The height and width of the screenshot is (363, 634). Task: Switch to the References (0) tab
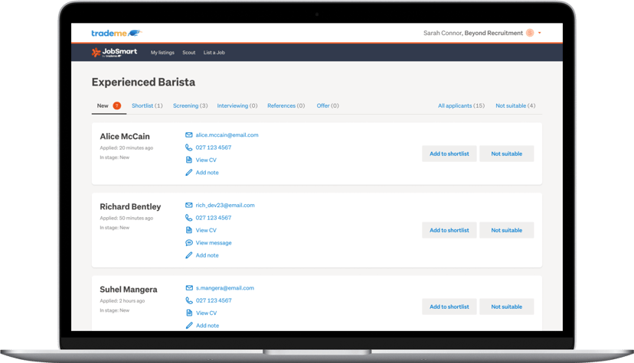286,105
